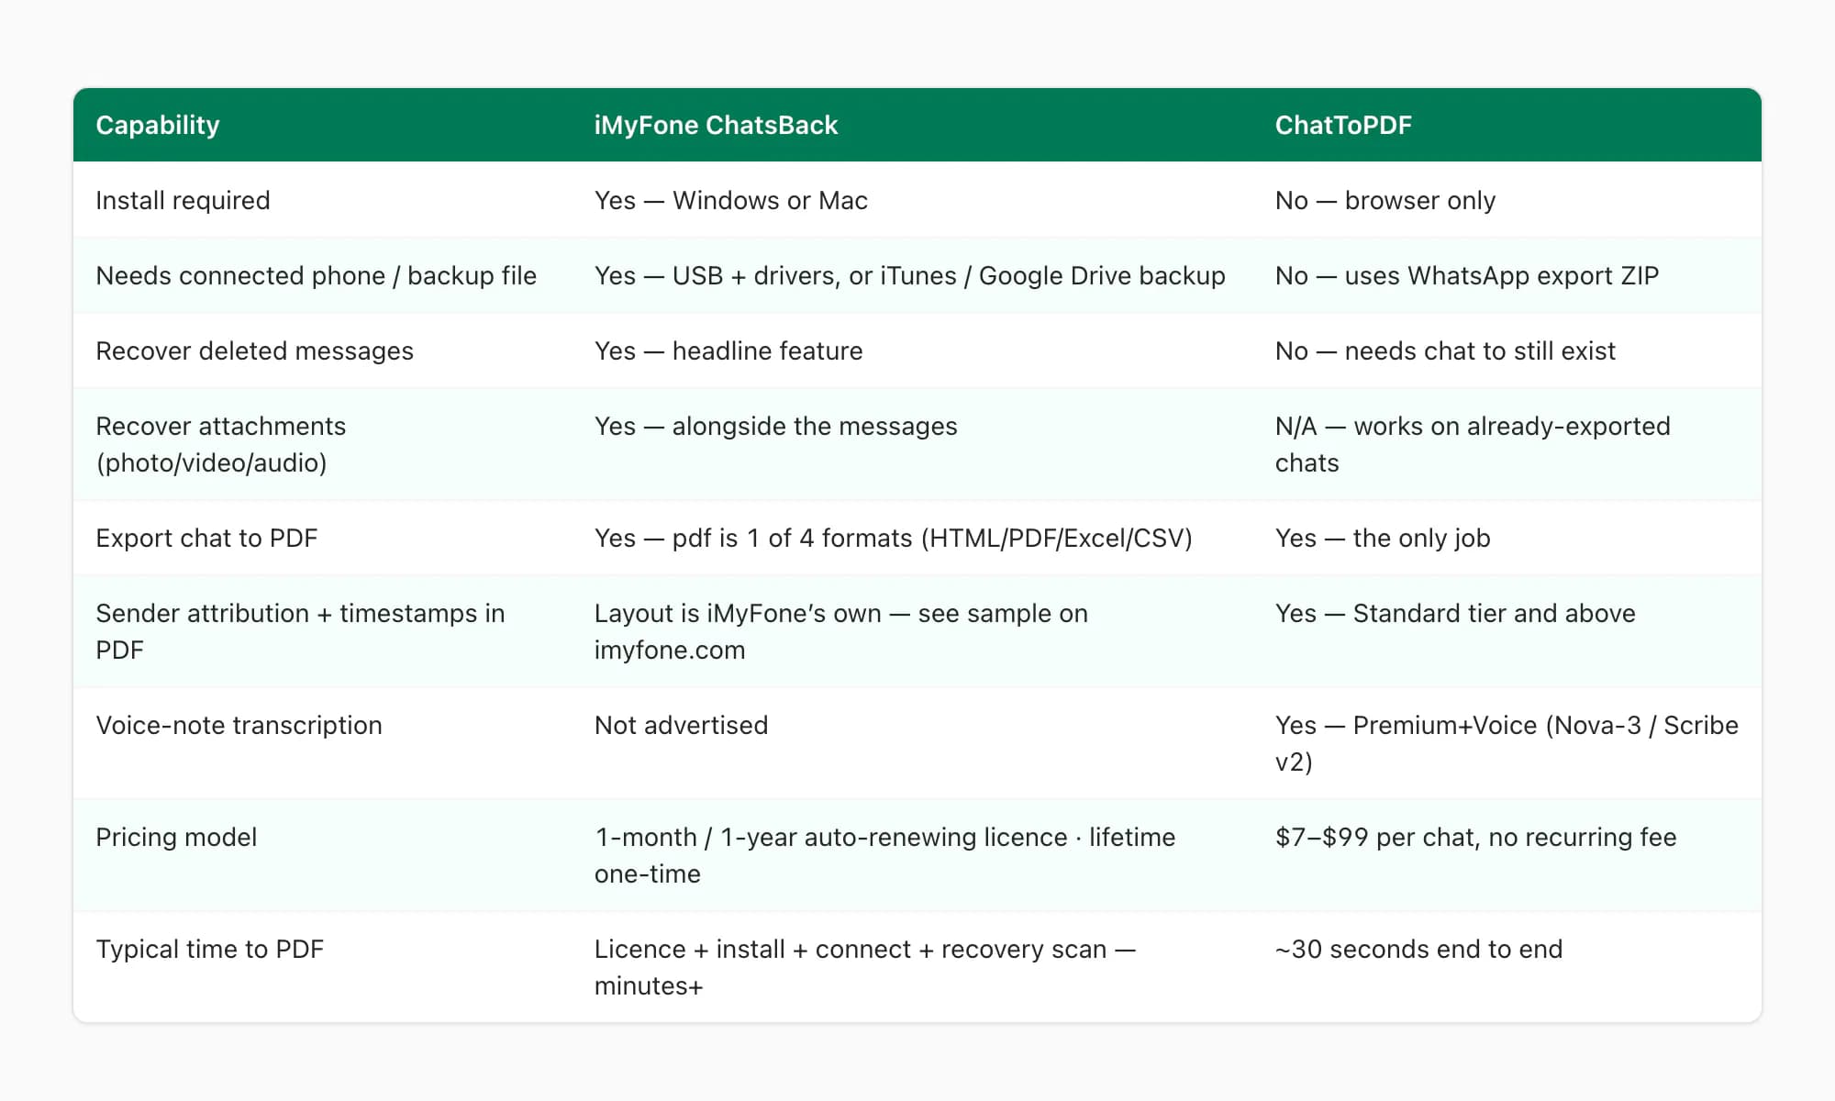This screenshot has width=1835, height=1101.
Task: Select the 'Recover deleted messages' label
Action: pyautogui.click(x=254, y=350)
